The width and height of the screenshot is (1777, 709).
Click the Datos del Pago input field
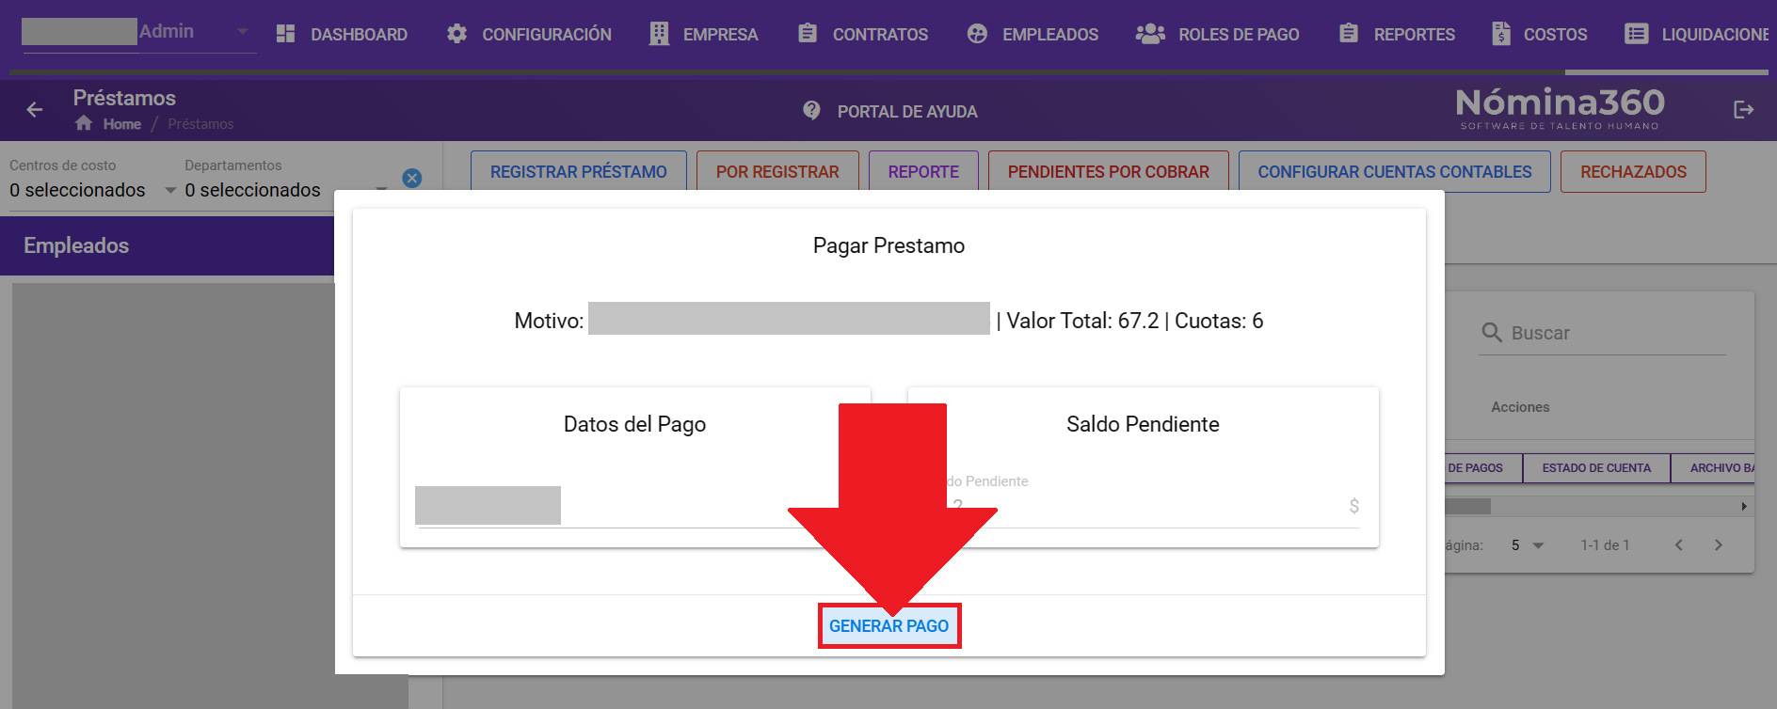click(635, 506)
